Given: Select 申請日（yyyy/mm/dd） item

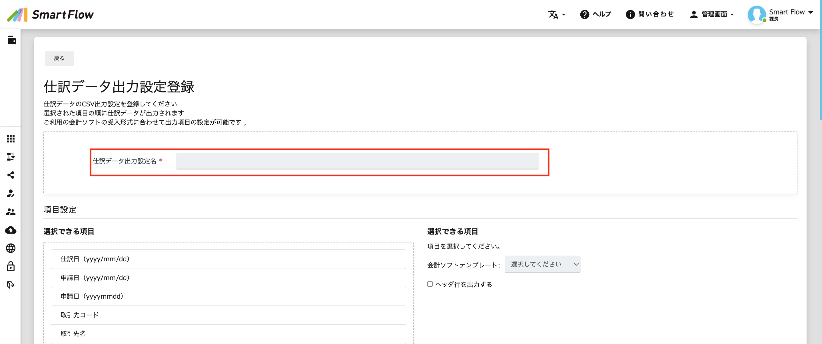Looking at the screenshot, I should [228, 278].
